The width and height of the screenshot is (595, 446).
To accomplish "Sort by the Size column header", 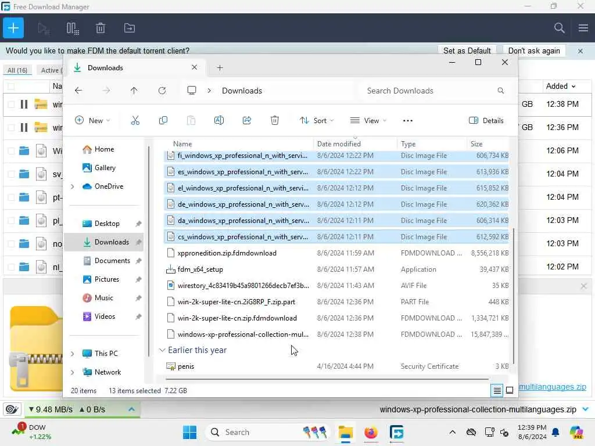I will coord(476,144).
